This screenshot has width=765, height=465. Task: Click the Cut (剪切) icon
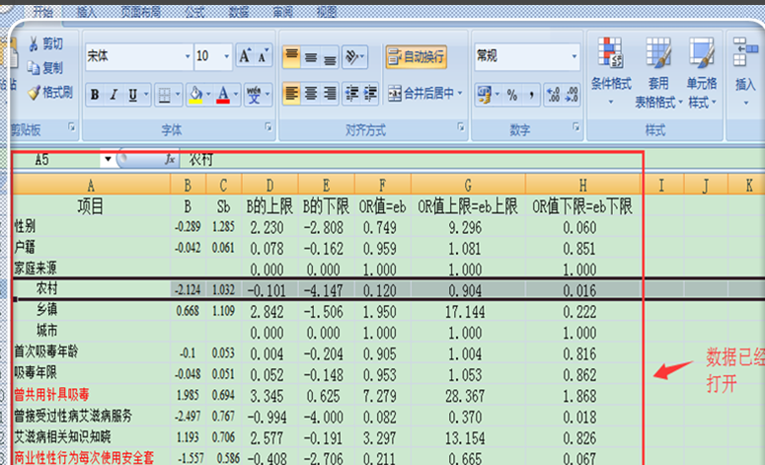34,43
